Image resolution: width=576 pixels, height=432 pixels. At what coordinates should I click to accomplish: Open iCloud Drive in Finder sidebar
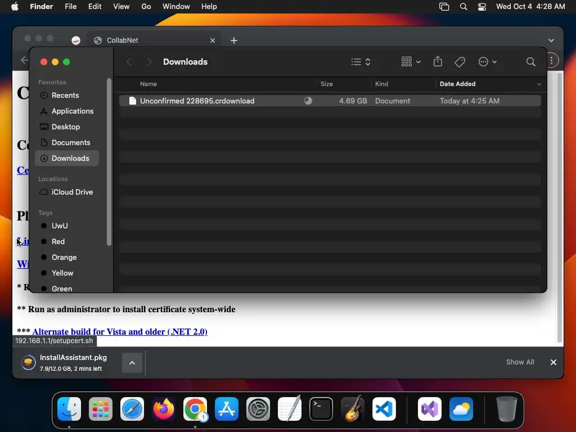67,192
